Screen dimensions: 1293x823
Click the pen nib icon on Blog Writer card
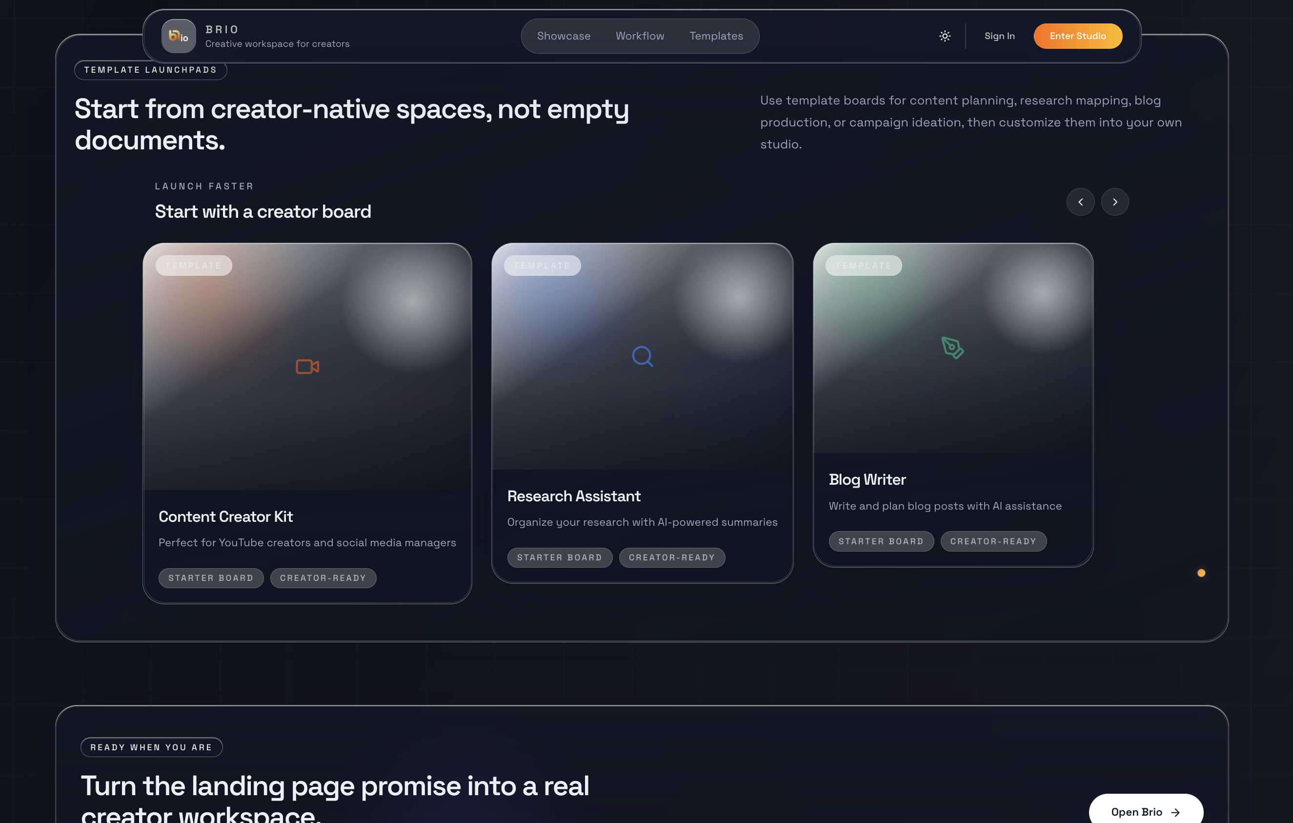pyautogui.click(x=952, y=348)
